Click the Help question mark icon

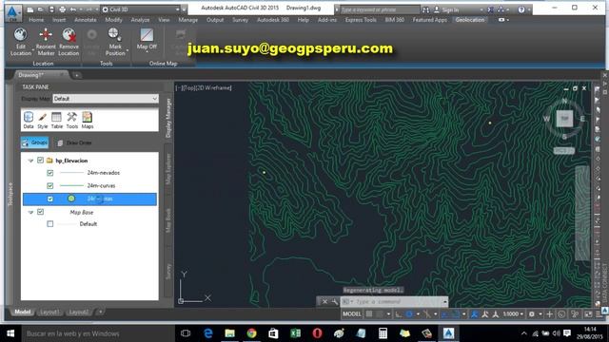pyautogui.click(x=521, y=9)
